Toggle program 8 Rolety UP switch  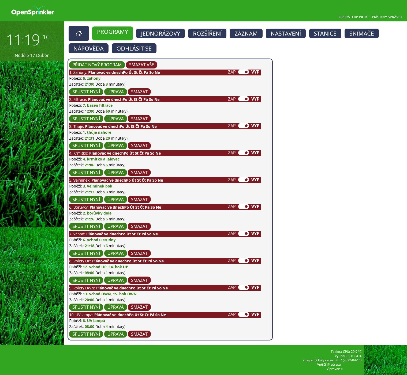[244, 261]
